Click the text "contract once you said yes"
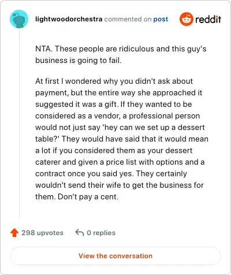This screenshot has height=275, width=231. point(84,173)
